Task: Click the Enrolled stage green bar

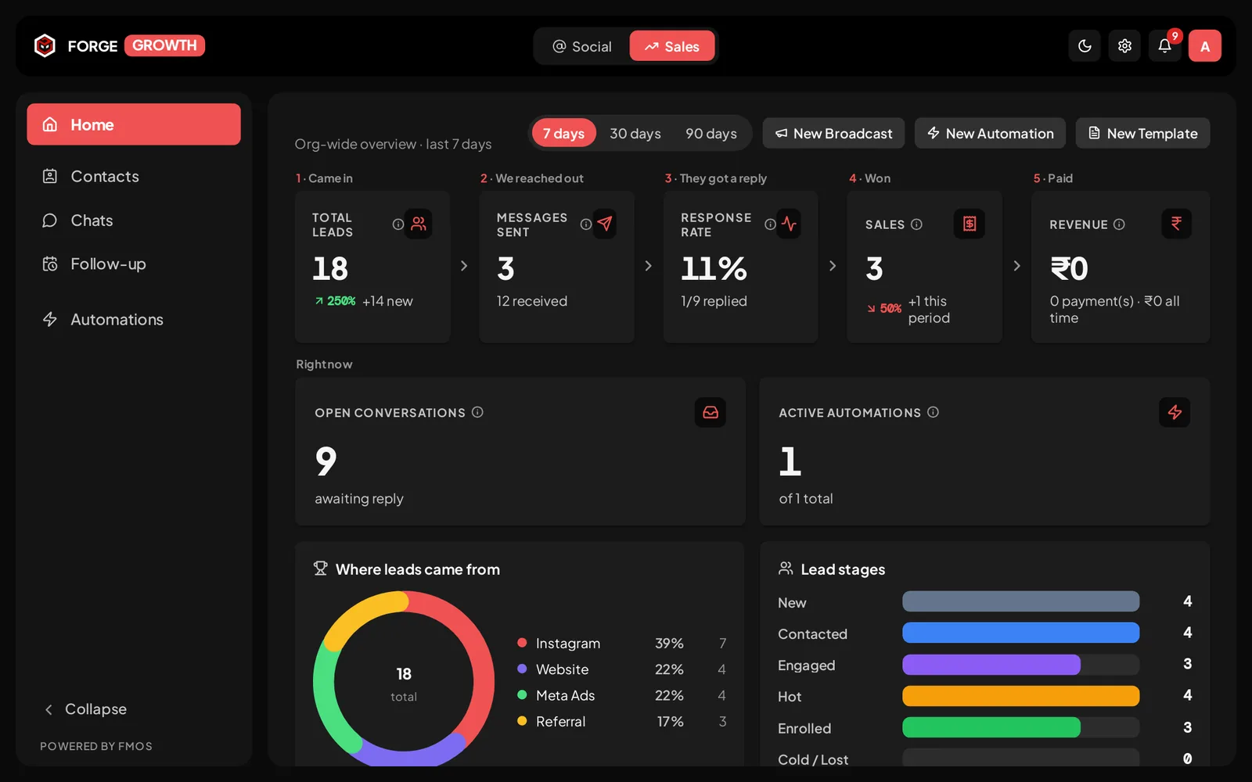Action: point(991,727)
